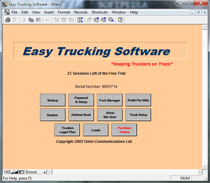
Task: Open the Fuel Manager button
Action: [110, 100]
